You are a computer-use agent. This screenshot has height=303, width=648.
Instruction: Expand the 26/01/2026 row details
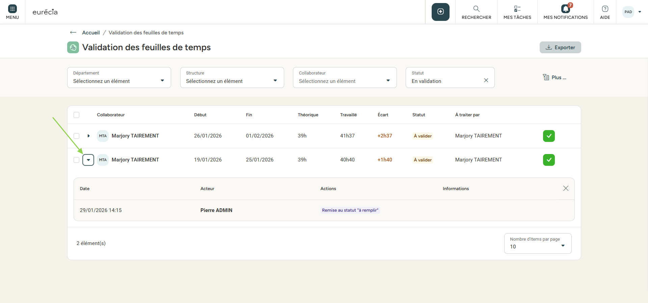pyautogui.click(x=88, y=136)
